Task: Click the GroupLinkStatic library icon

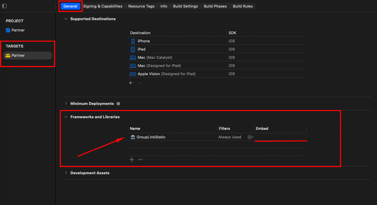Action: coord(133,137)
